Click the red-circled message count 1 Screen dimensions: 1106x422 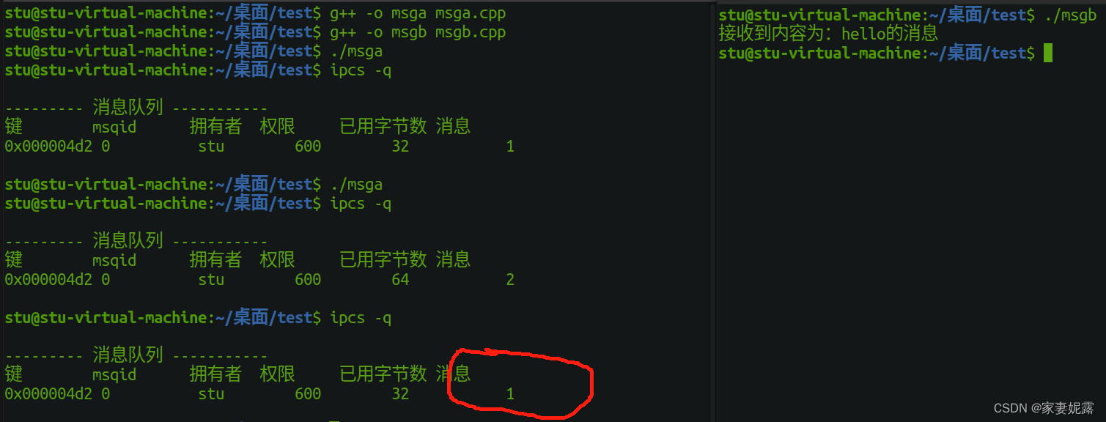point(510,394)
